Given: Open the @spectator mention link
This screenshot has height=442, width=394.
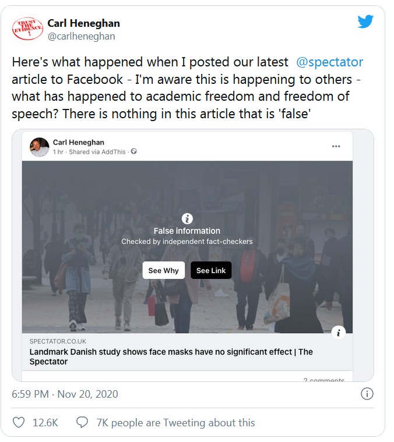Looking at the screenshot, I should pyautogui.click(x=329, y=62).
